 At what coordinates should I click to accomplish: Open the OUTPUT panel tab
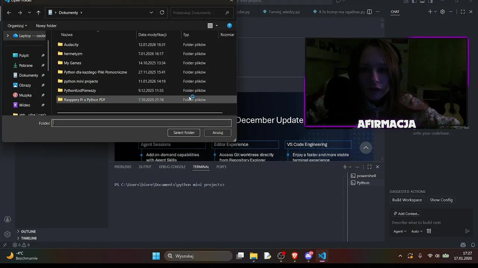[x=145, y=167]
